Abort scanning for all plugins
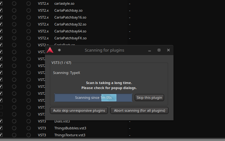The height and width of the screenshot is (141, 225). click(140, 110)
